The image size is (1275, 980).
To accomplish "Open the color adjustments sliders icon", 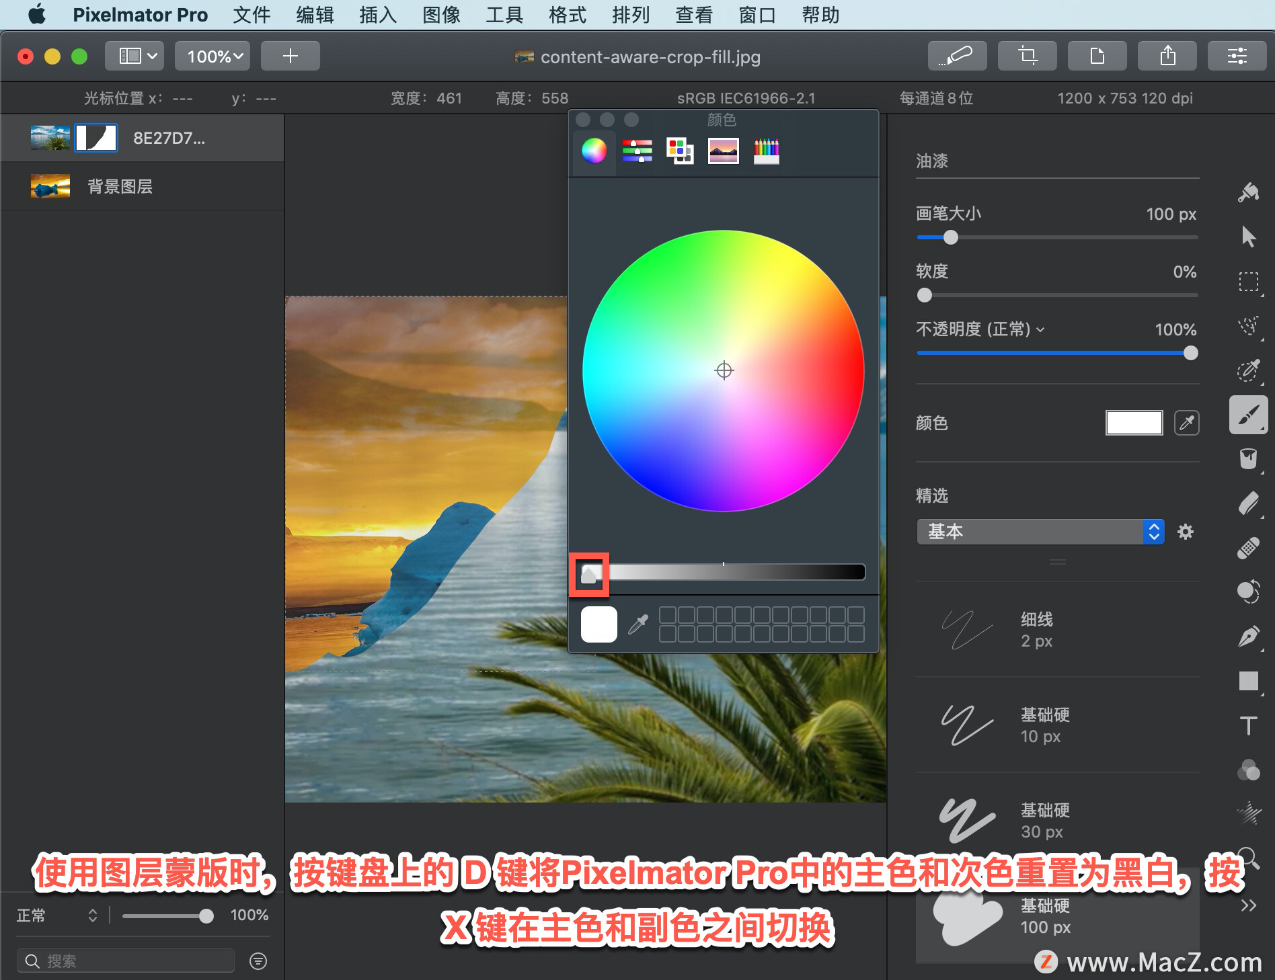I will 1237,56.
